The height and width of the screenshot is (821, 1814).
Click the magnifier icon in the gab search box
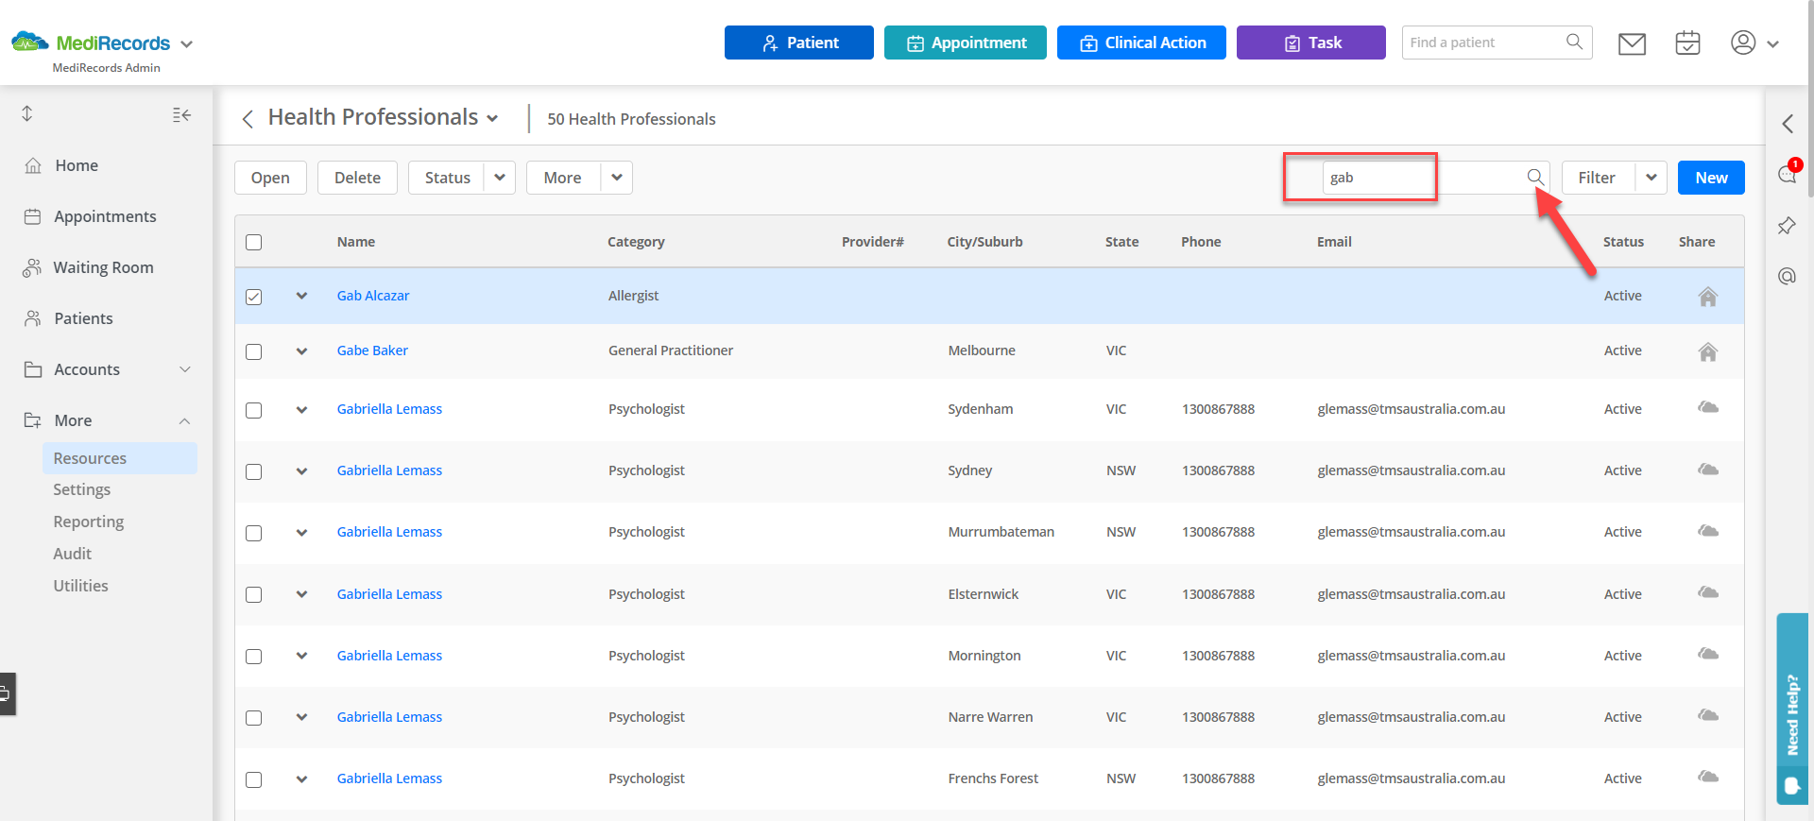point(1535,177)
